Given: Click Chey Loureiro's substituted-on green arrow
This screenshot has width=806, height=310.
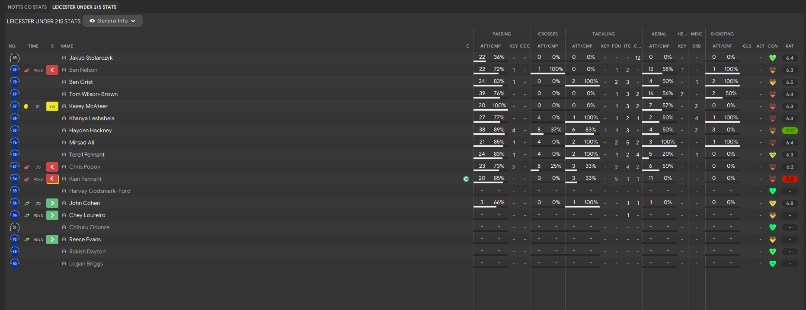Looking at the screenshot, I should 52,215.
